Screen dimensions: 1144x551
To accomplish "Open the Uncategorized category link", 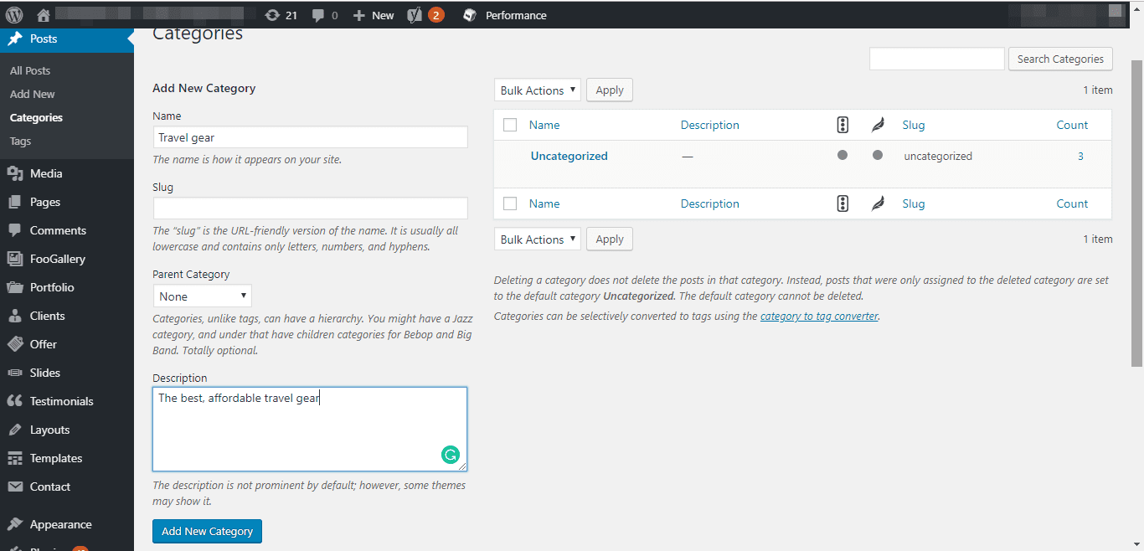I will coord(569,156).
